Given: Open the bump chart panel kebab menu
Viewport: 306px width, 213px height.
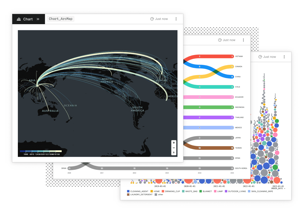Looking at the screenshot, I should click(x=243, y=40).
